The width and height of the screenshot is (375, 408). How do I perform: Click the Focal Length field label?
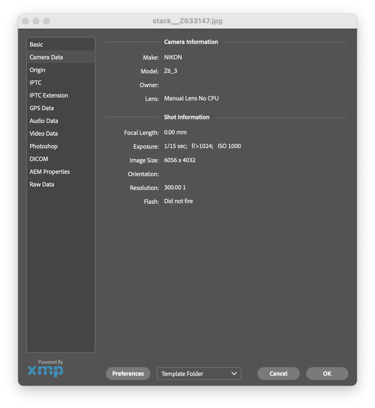point(141,133)
